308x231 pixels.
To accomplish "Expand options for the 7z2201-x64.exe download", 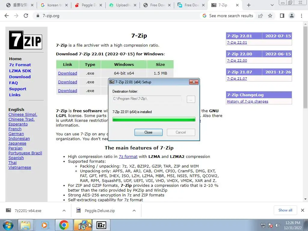I will pos(64,211).
